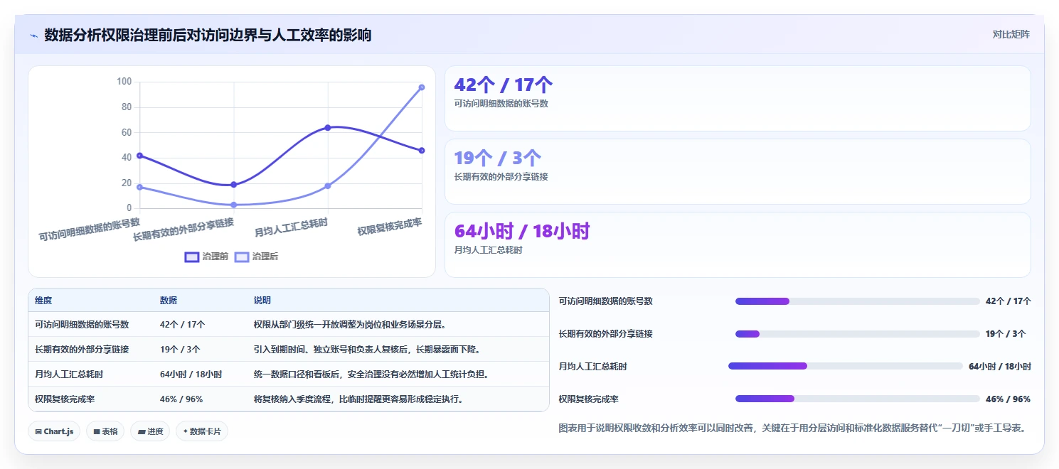The image size is (1059, 469).
Task: Click the 治理前 data point for 长期有效的外部分享链接
Action: point(234,185)
